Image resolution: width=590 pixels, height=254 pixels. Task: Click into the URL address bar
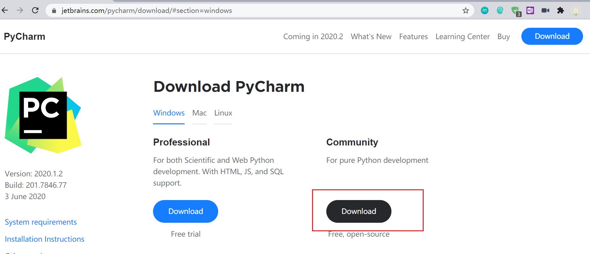click(253, 11)
